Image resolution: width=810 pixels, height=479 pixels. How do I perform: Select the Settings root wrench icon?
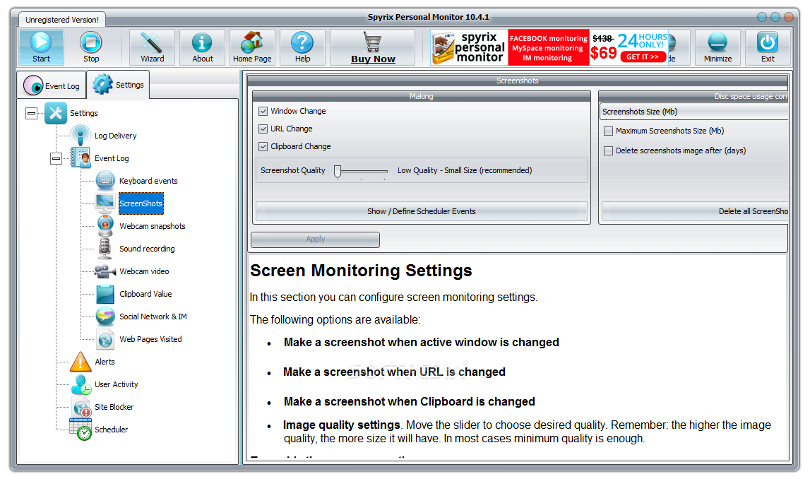(56, 113)
